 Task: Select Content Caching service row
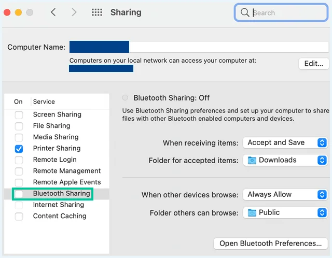click(57, 216)
